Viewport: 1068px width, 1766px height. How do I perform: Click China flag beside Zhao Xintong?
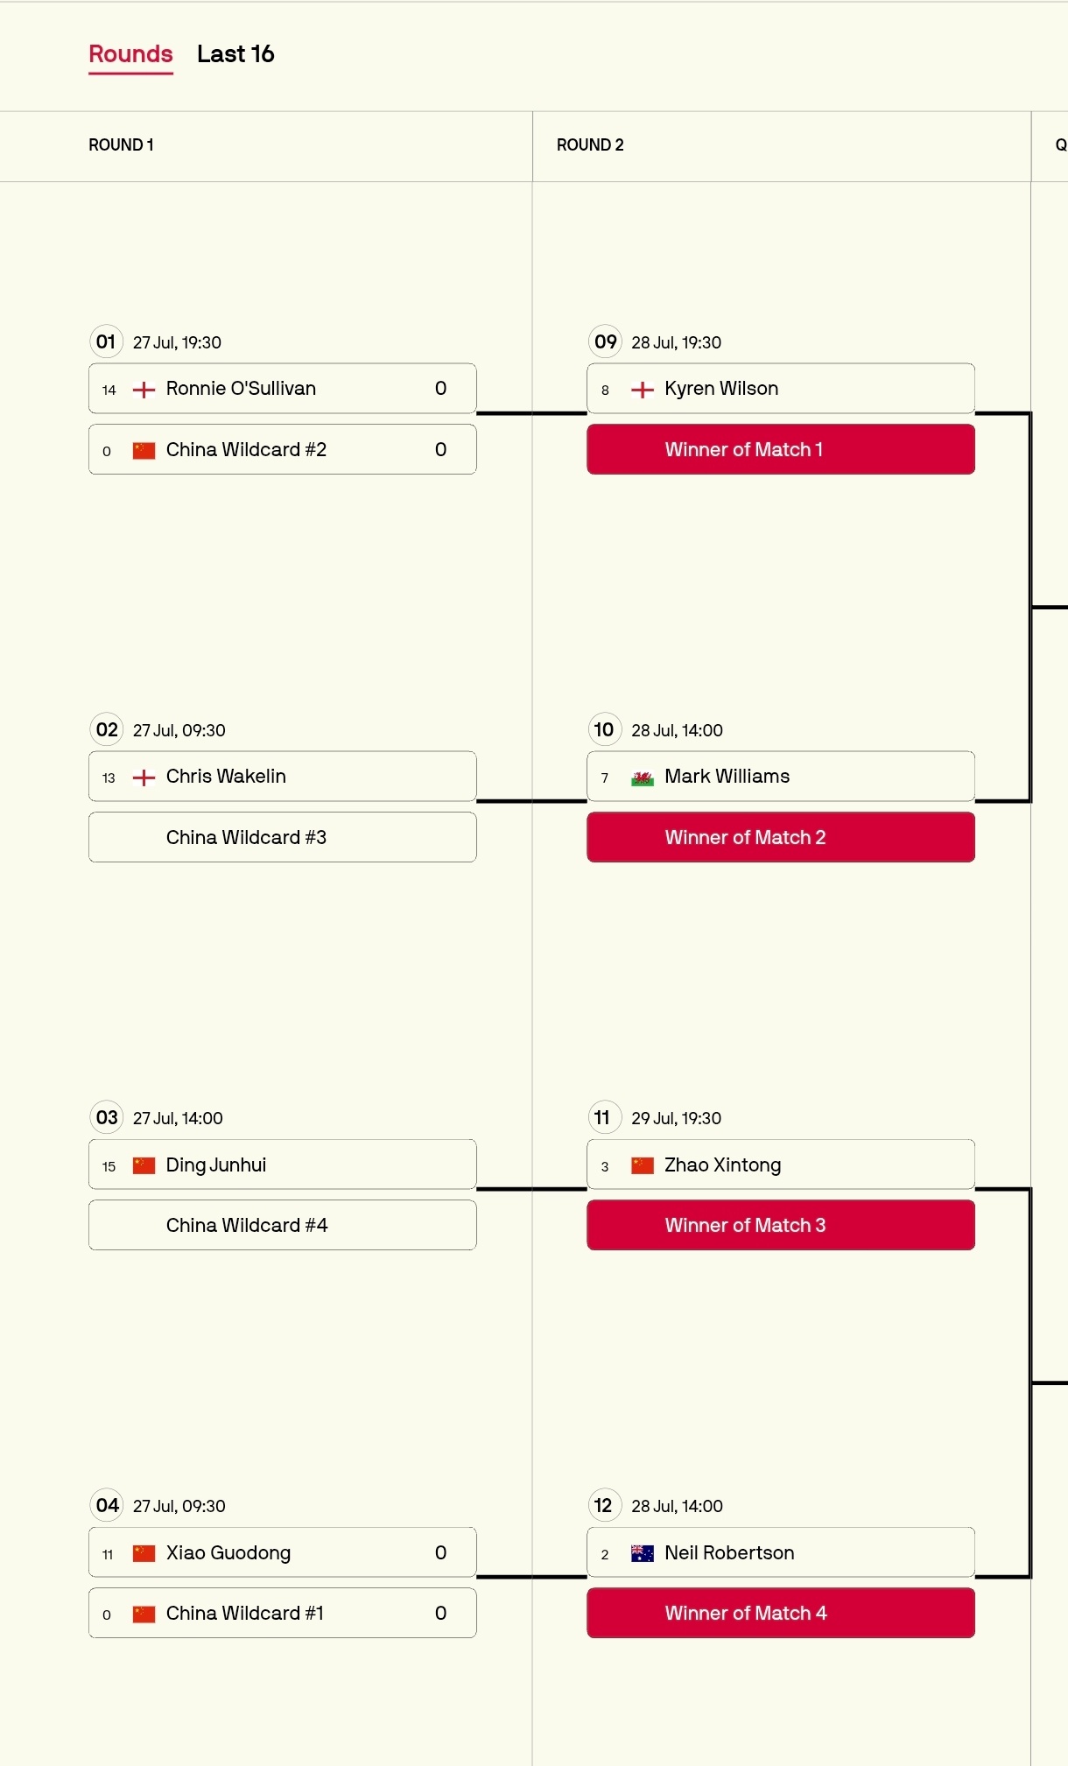(643, 1166)
